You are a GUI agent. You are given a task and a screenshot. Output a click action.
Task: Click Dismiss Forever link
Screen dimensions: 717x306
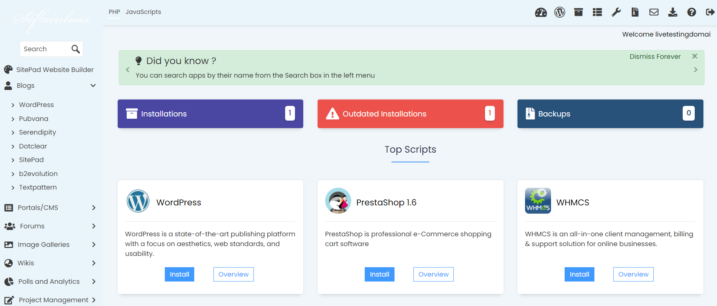point(655,57)
